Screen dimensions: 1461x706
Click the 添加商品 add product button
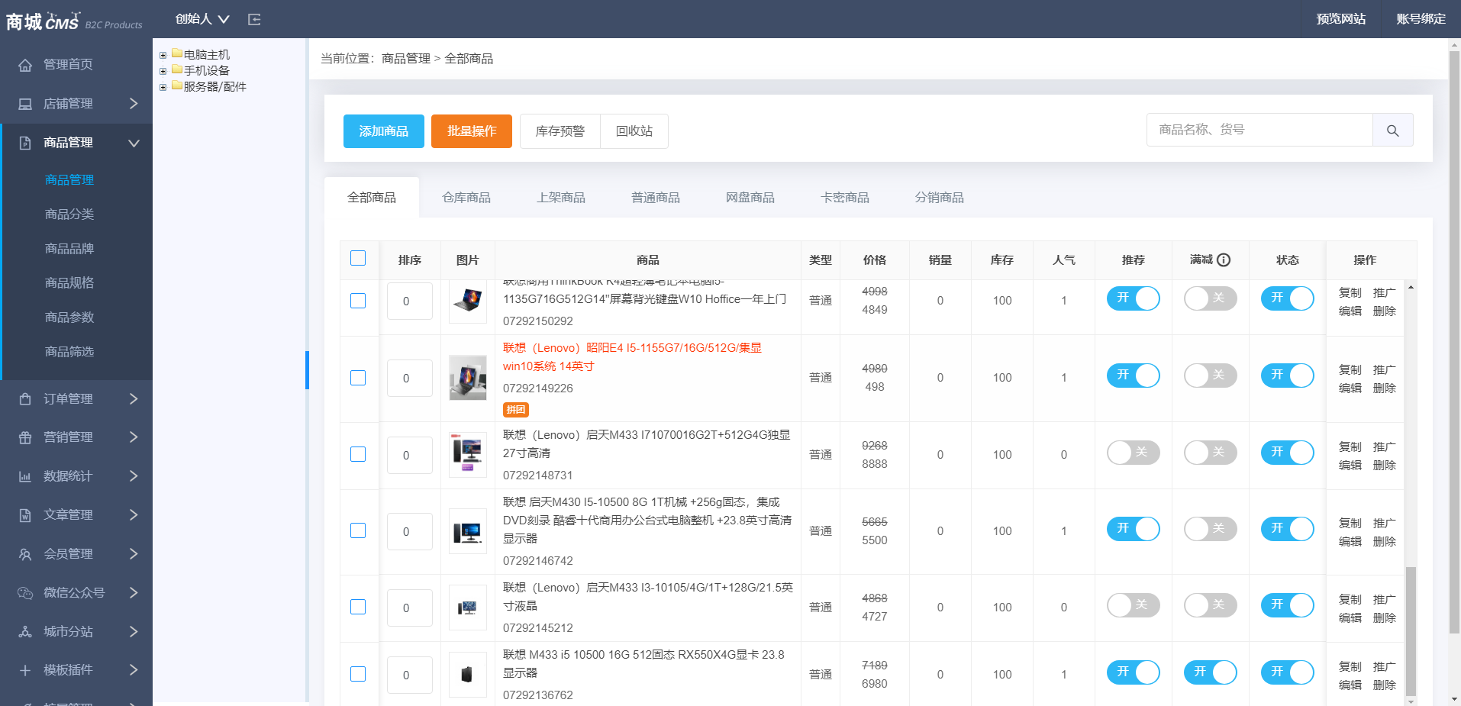[383, 131]
